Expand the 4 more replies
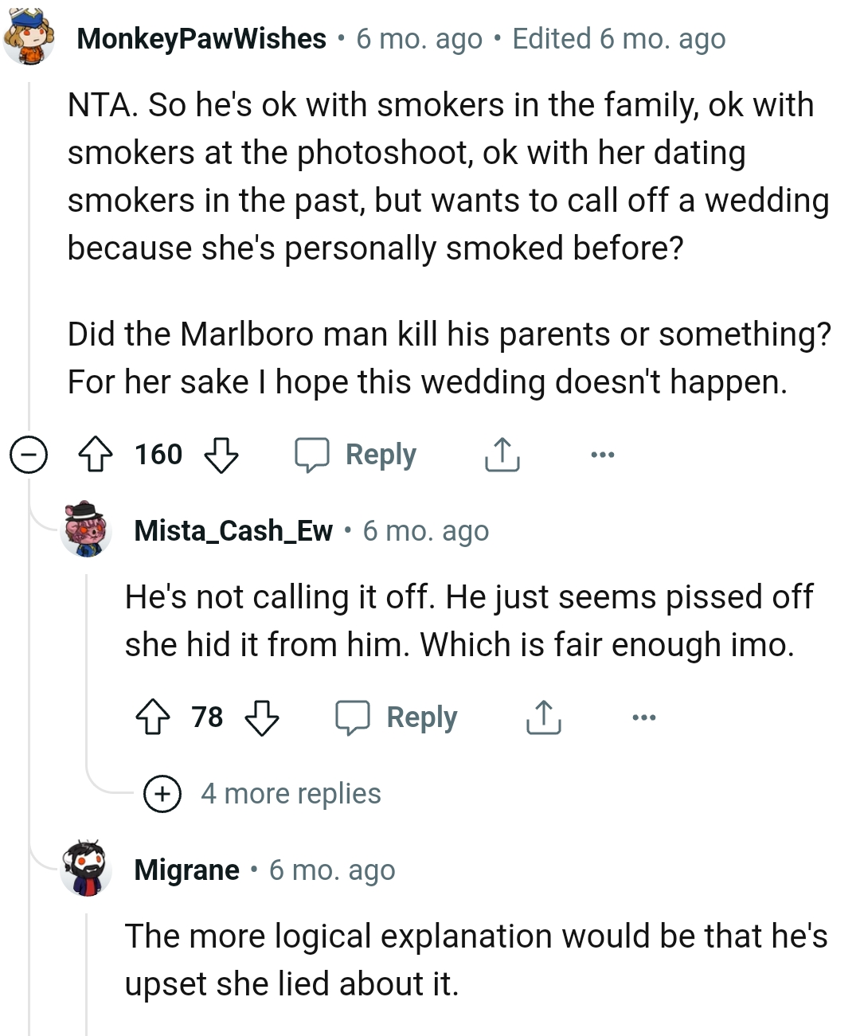The image size is (860, 1036). point(162,793)
